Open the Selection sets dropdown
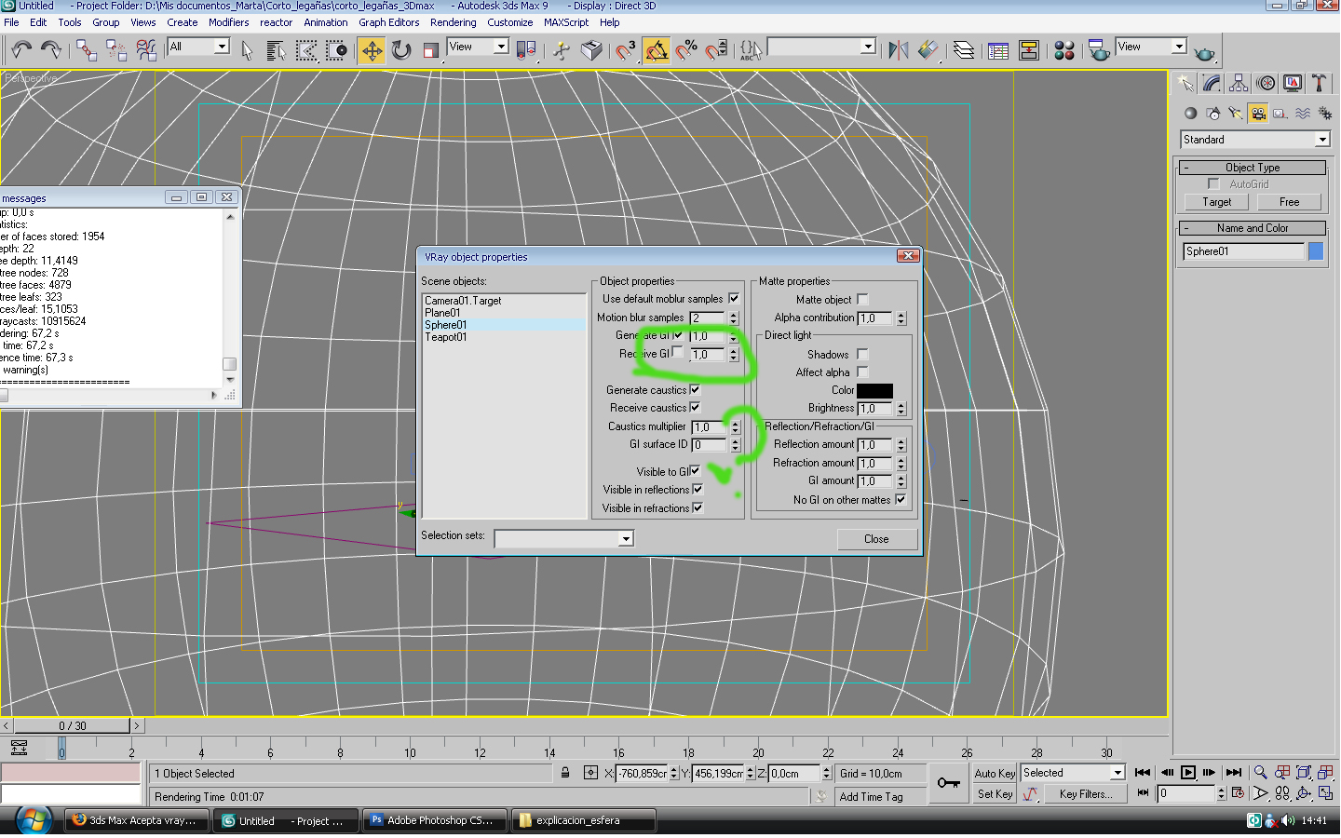The height and width of the screenshot is (838, 1341). pyautogui.click(x=626, y=539)
